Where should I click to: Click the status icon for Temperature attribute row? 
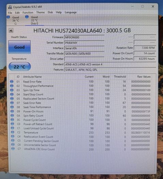click(x=13, y=132)
